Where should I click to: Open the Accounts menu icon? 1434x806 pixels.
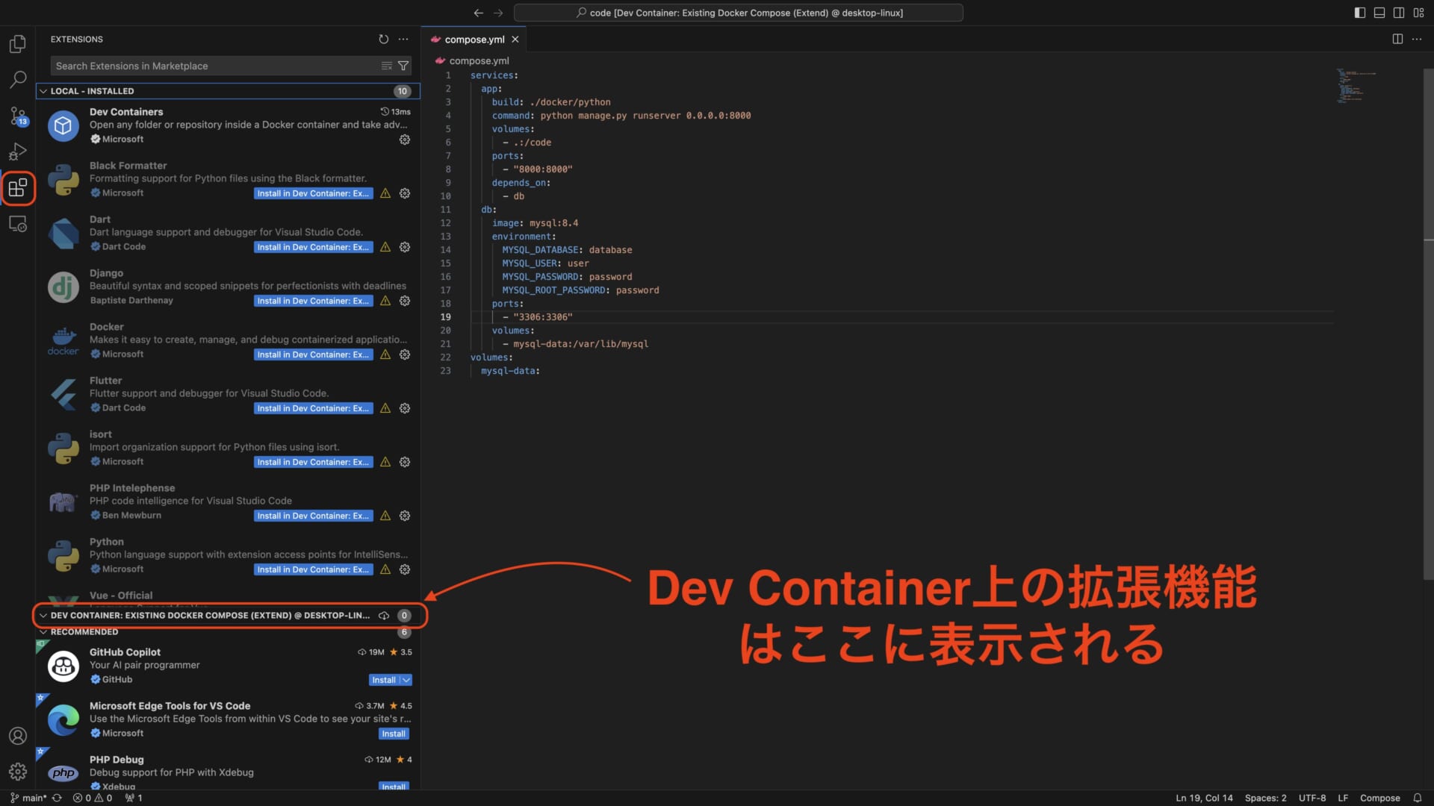coord(18,736)
